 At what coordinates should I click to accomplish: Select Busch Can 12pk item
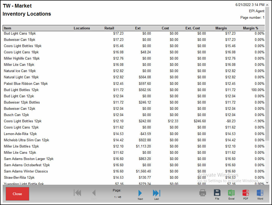[16, 115]
